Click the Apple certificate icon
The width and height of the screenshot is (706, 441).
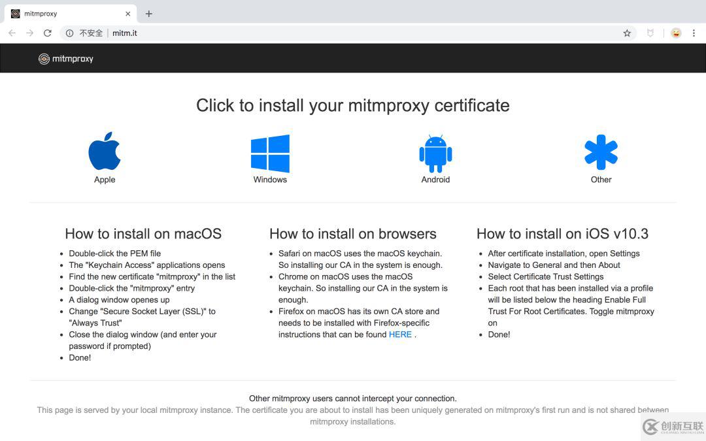click(105, 151)
